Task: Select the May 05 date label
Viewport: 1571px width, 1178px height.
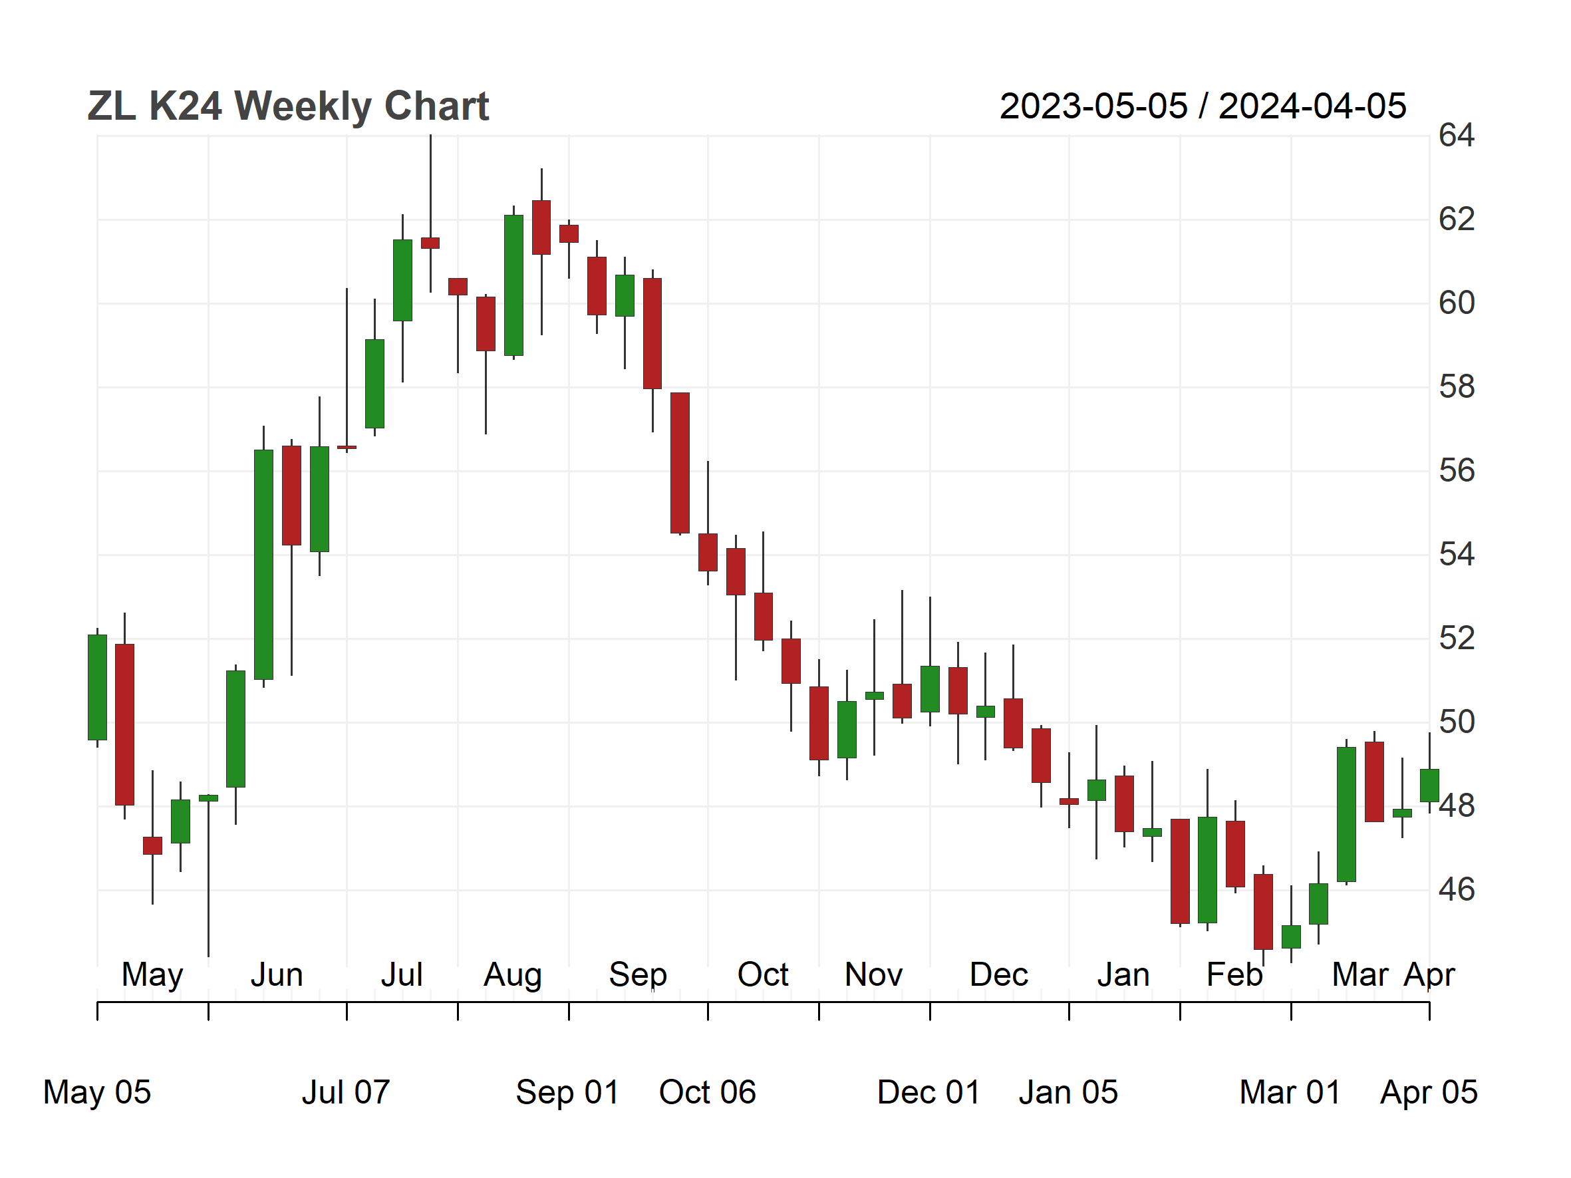Action: click(x=97, y=1092)
